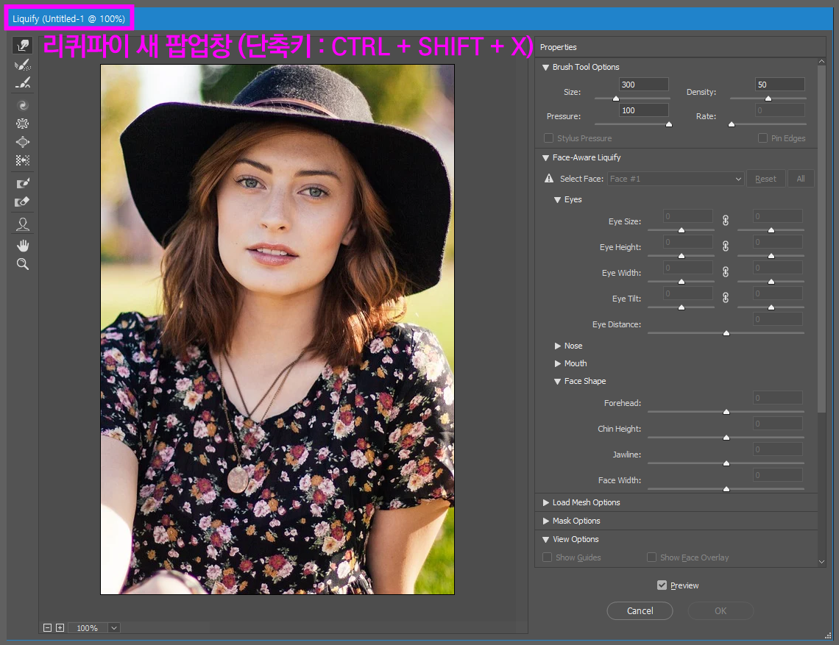Select the Twirl Clockwise tool
The image size is (839, 645).
(x=23, y=105)
